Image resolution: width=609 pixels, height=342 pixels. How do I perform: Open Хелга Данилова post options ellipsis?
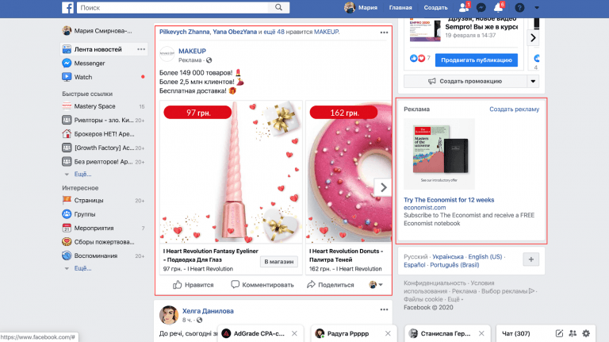pos(384,309)
